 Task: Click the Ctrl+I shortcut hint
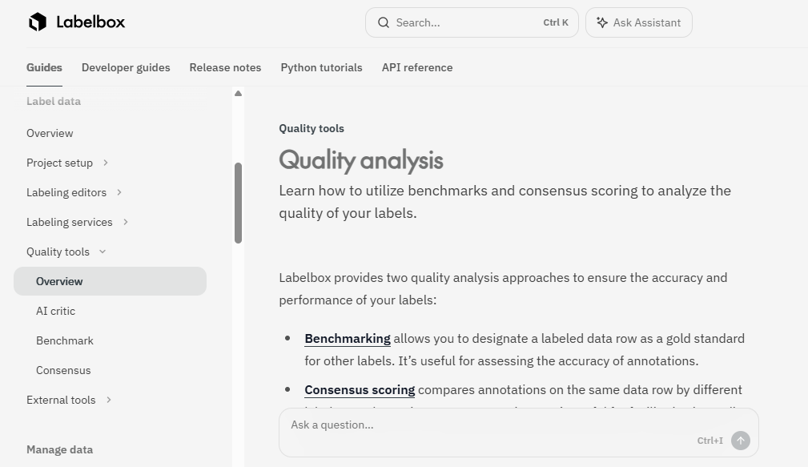710,441
